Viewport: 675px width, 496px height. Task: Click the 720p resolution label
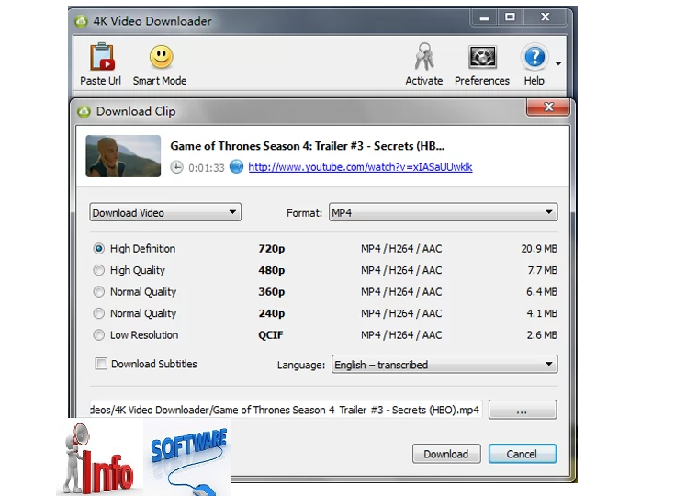tap(271, 249)
